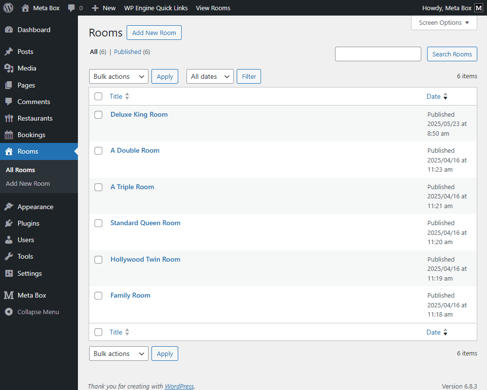Toggle the select-all checkbox in table header

pyautogui.click(x=98, y=96)
